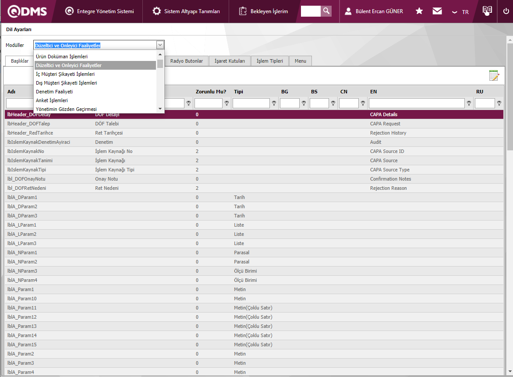513x377 pixels.
Task: Click the dropdown list scrollbar down arrow
Action: click(160, 109)
